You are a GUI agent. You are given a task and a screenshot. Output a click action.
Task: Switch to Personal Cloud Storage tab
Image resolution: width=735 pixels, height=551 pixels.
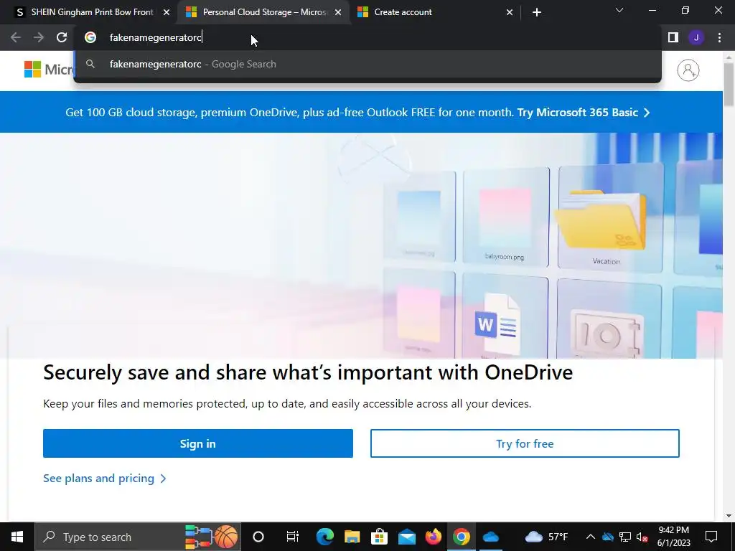point(263,12)
